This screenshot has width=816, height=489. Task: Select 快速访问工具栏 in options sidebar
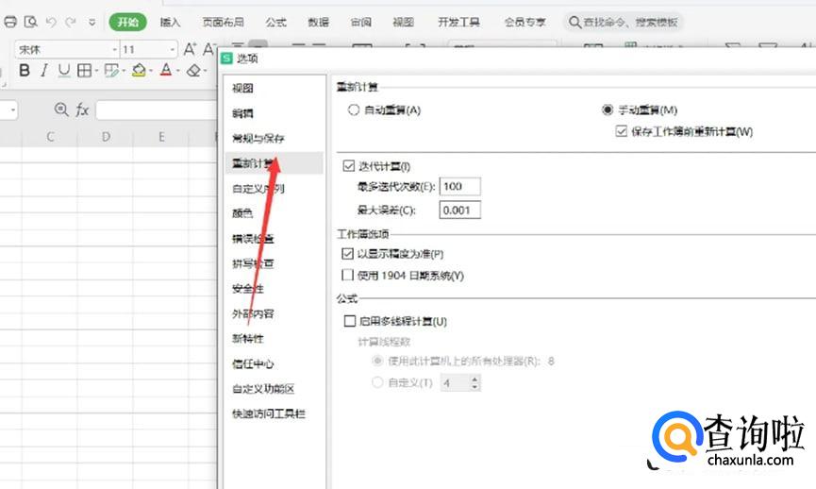pyautogui.click(x=269, y=414)
